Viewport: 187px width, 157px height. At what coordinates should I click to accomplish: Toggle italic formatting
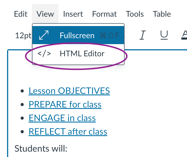143,35
